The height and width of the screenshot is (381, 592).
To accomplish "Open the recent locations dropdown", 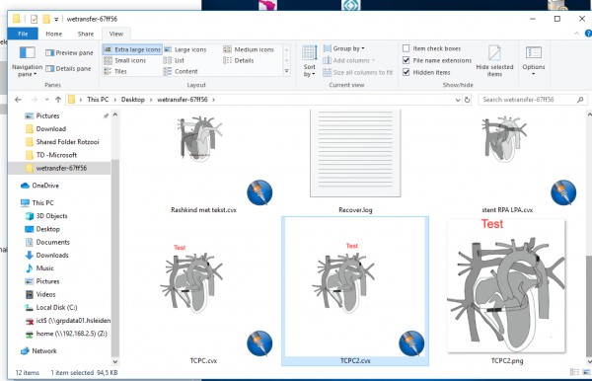I will pyautogui.click(x=46, y=100).
